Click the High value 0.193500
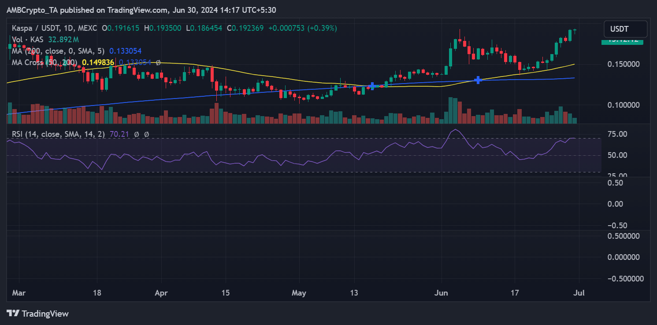 (165, 28)
